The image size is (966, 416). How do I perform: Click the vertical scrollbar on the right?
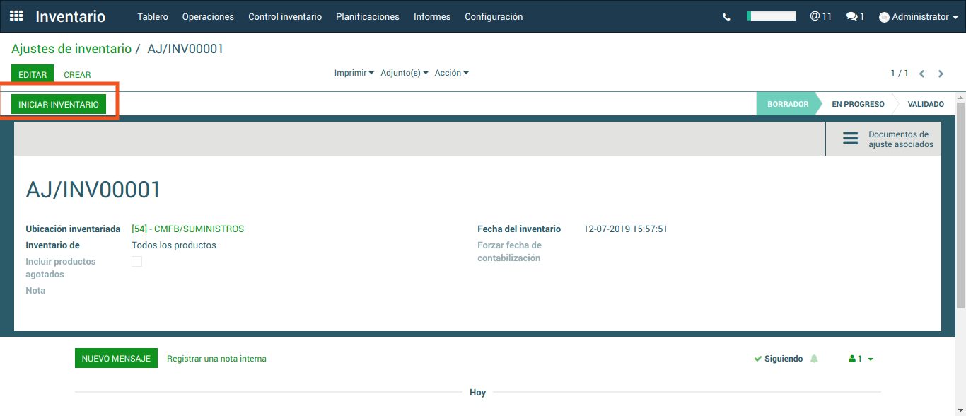(960, 205)
